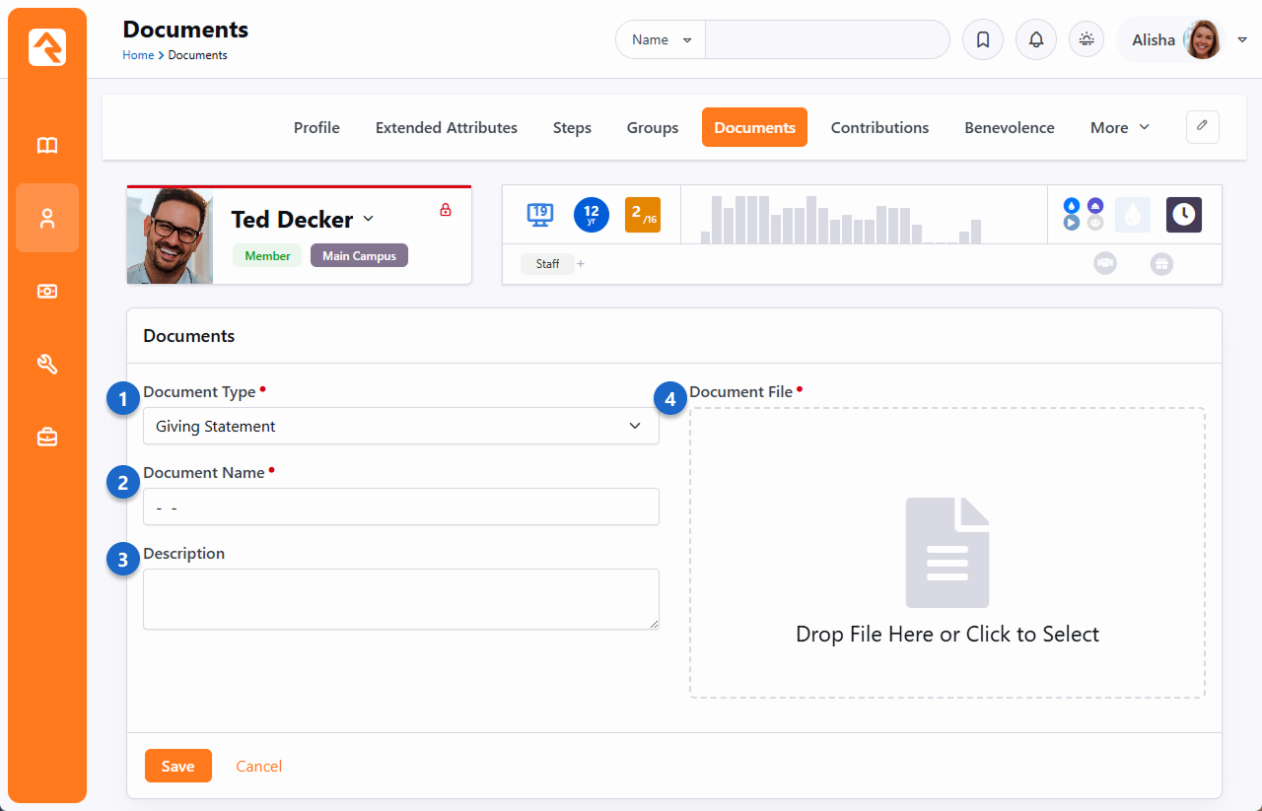Toggle the light/dark theme sun icon
Viewport: 1262px width, 811px height.
[1087, 40]
